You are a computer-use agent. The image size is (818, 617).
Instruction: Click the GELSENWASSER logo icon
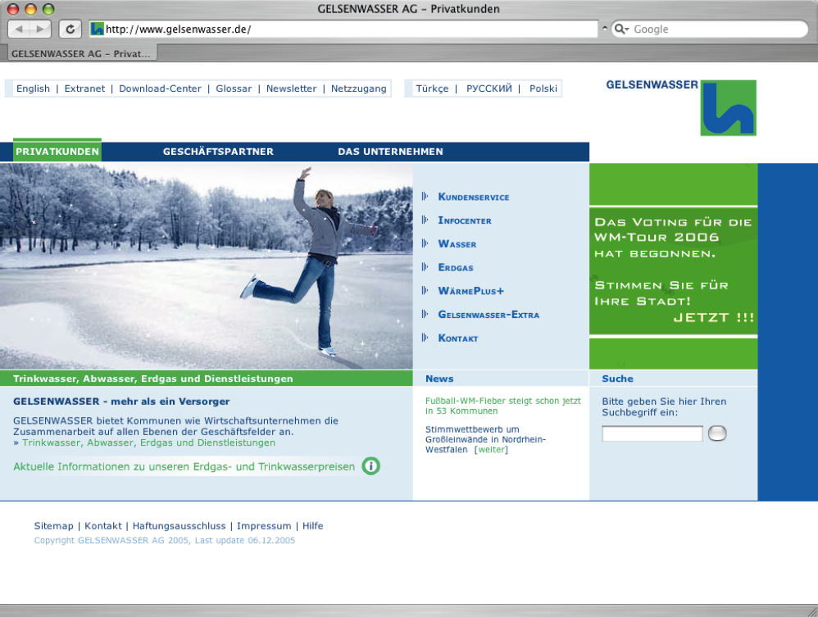(728, 107)
